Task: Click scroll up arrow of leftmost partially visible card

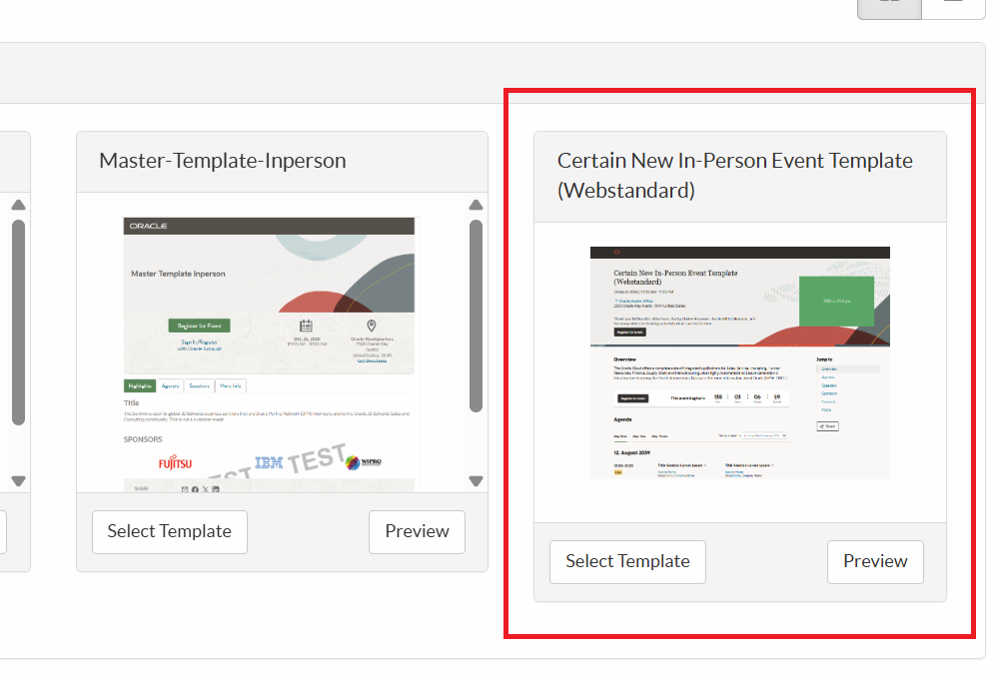Action: coord(18,205)
